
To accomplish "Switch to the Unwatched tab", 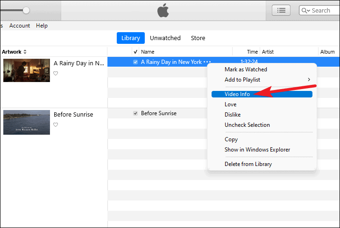I will pos(165,38).
